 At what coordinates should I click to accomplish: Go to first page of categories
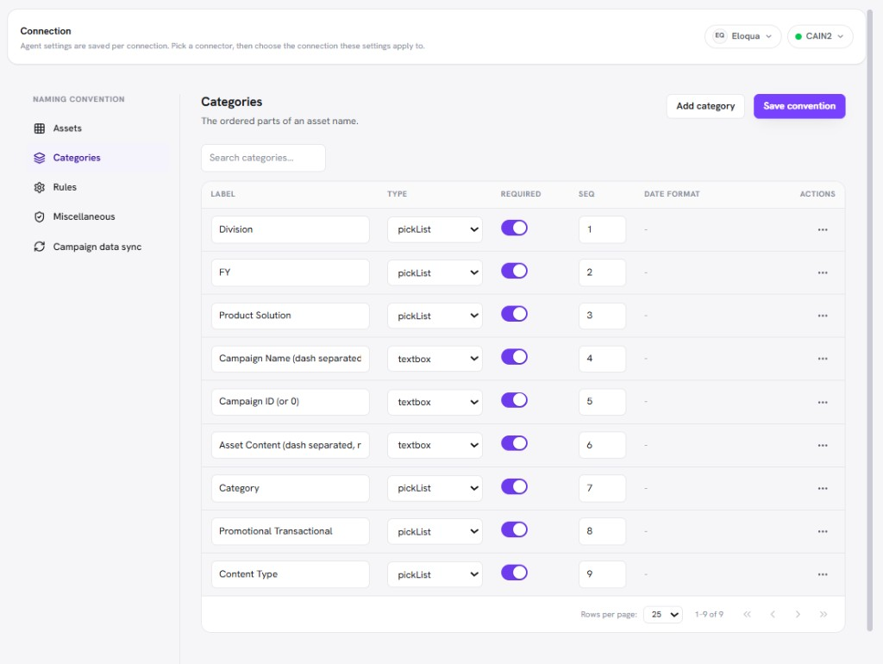747,615
